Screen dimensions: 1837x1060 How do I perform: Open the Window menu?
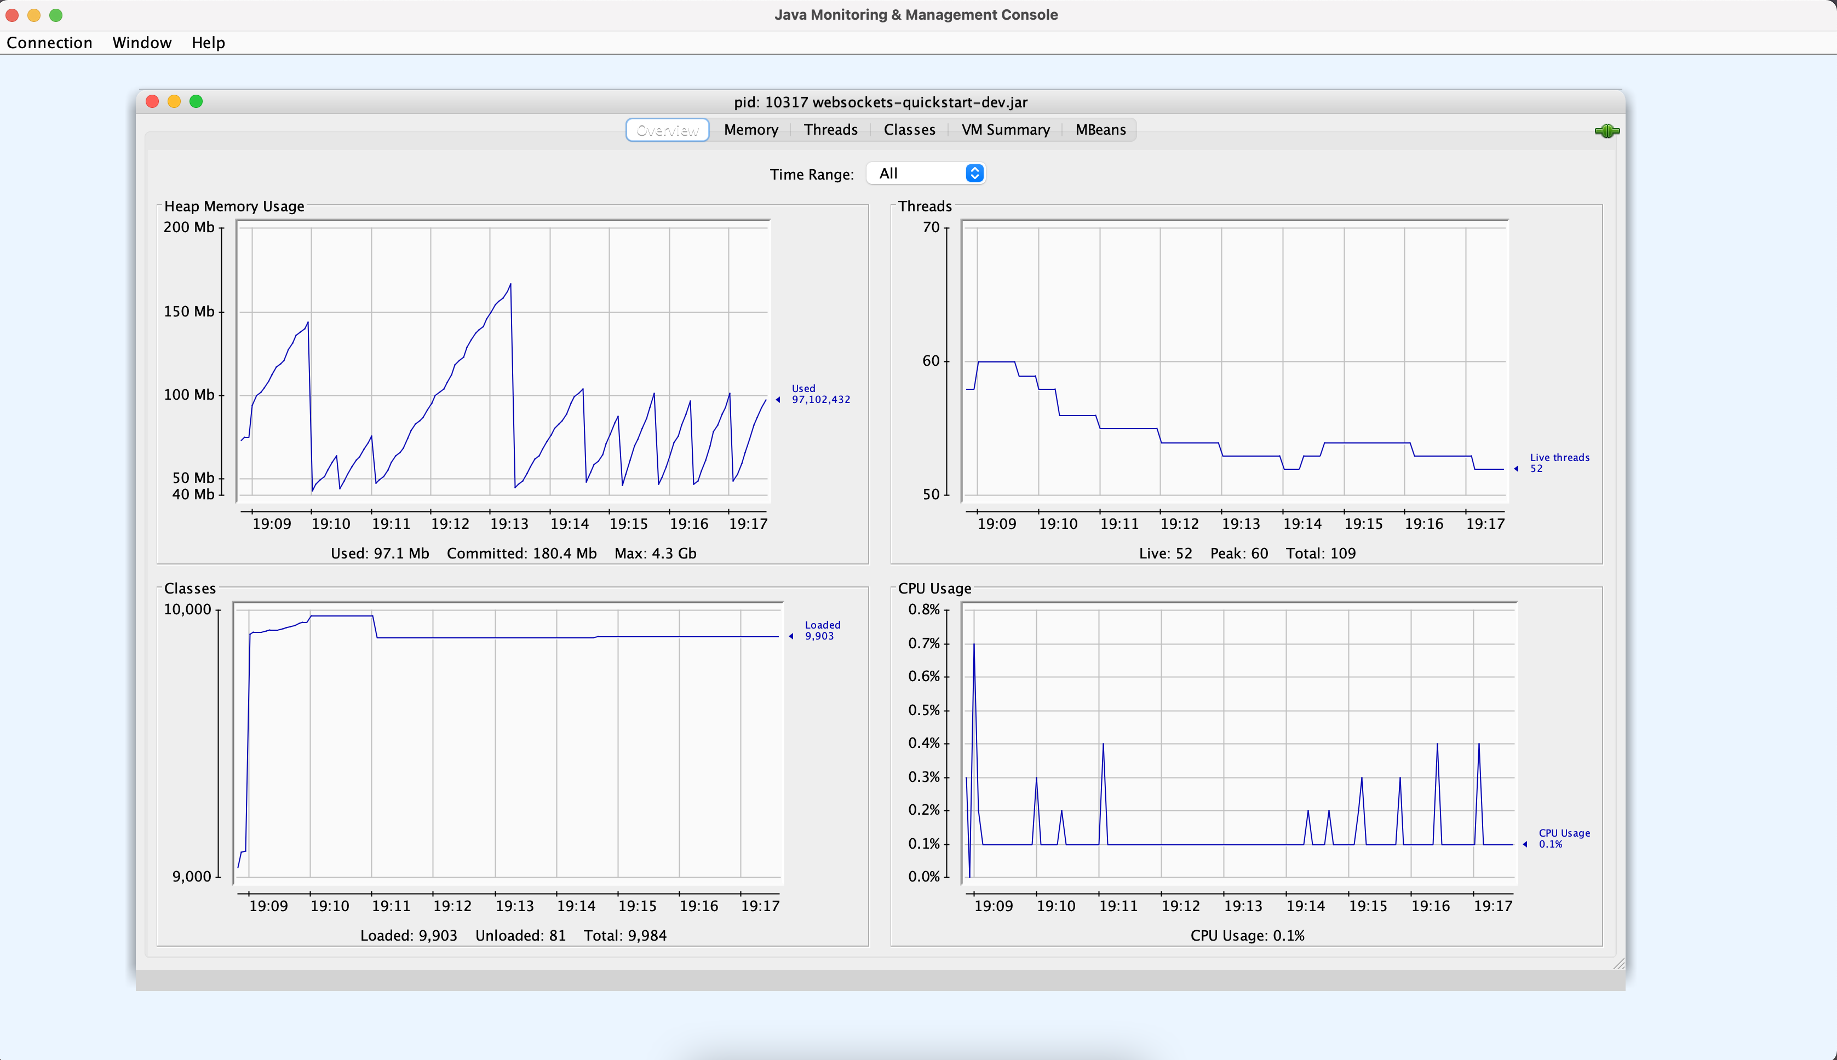(142, 43)
